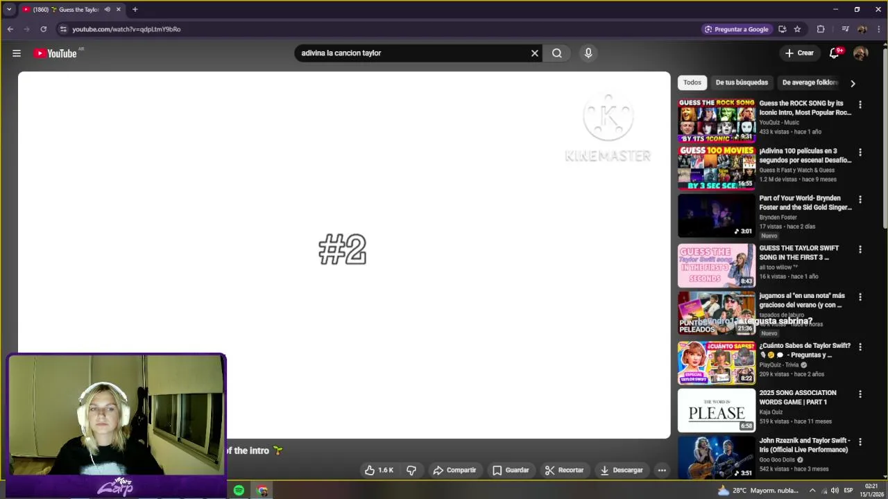Visit the 'Guess It Fast y Watch & Guess' channel

point(796,170)
